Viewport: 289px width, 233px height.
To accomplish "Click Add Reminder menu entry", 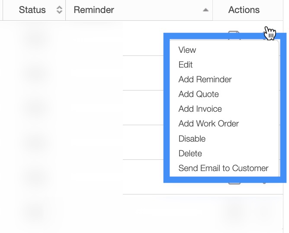I will [205, 79].
